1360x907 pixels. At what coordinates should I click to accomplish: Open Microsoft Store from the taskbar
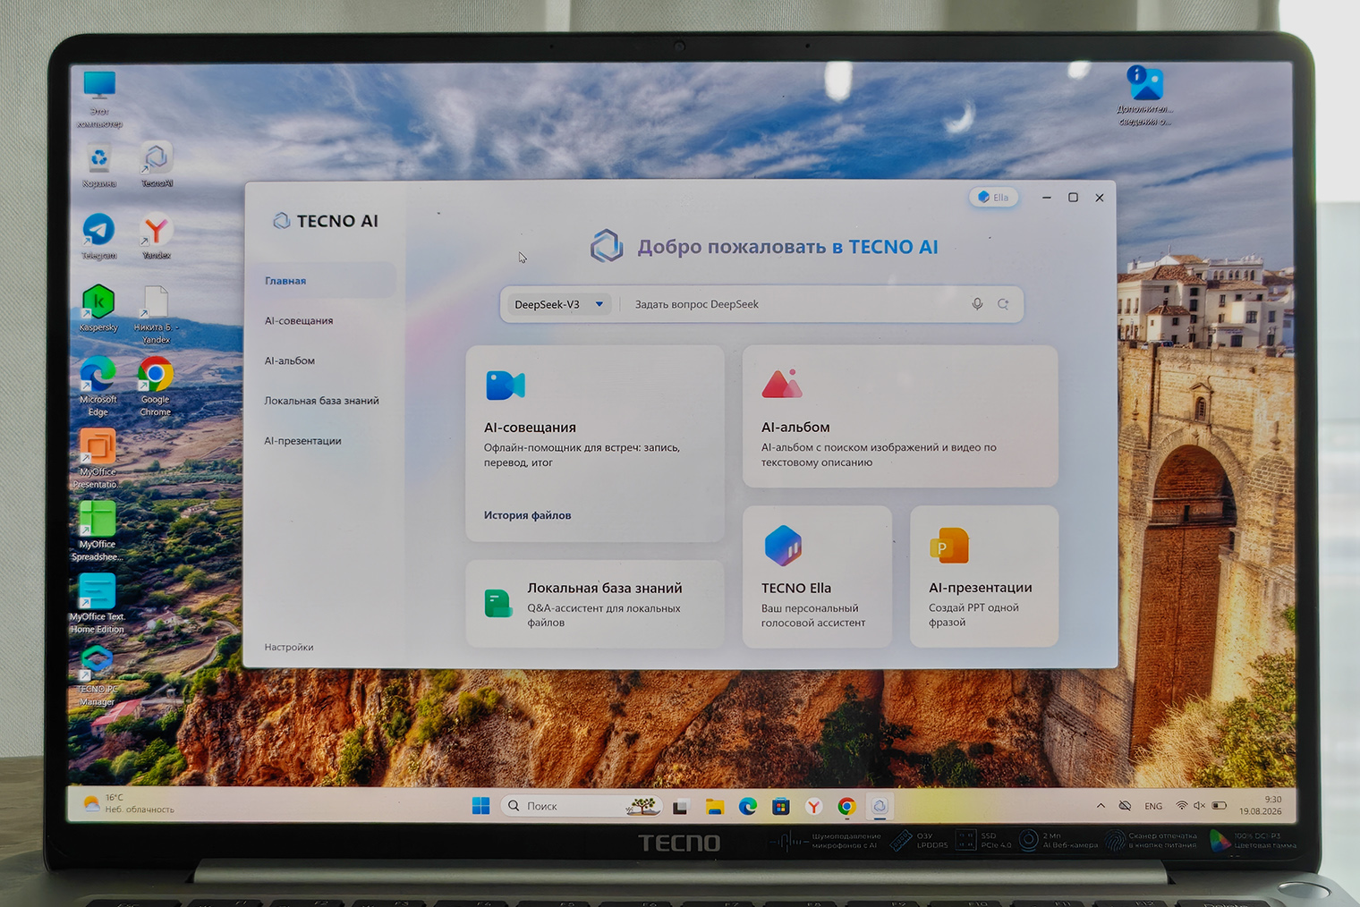point(781,807)
